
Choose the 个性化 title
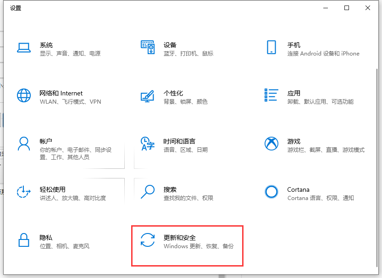(x=173, y=93)
